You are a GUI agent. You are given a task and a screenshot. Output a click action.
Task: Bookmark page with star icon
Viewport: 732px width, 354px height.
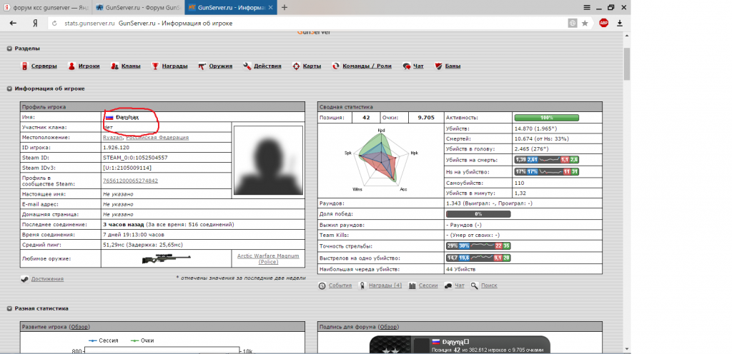click(x=585, y=23)
